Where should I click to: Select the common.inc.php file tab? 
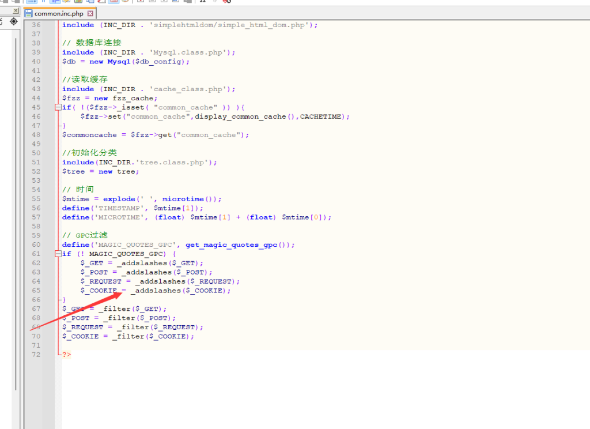58,13
